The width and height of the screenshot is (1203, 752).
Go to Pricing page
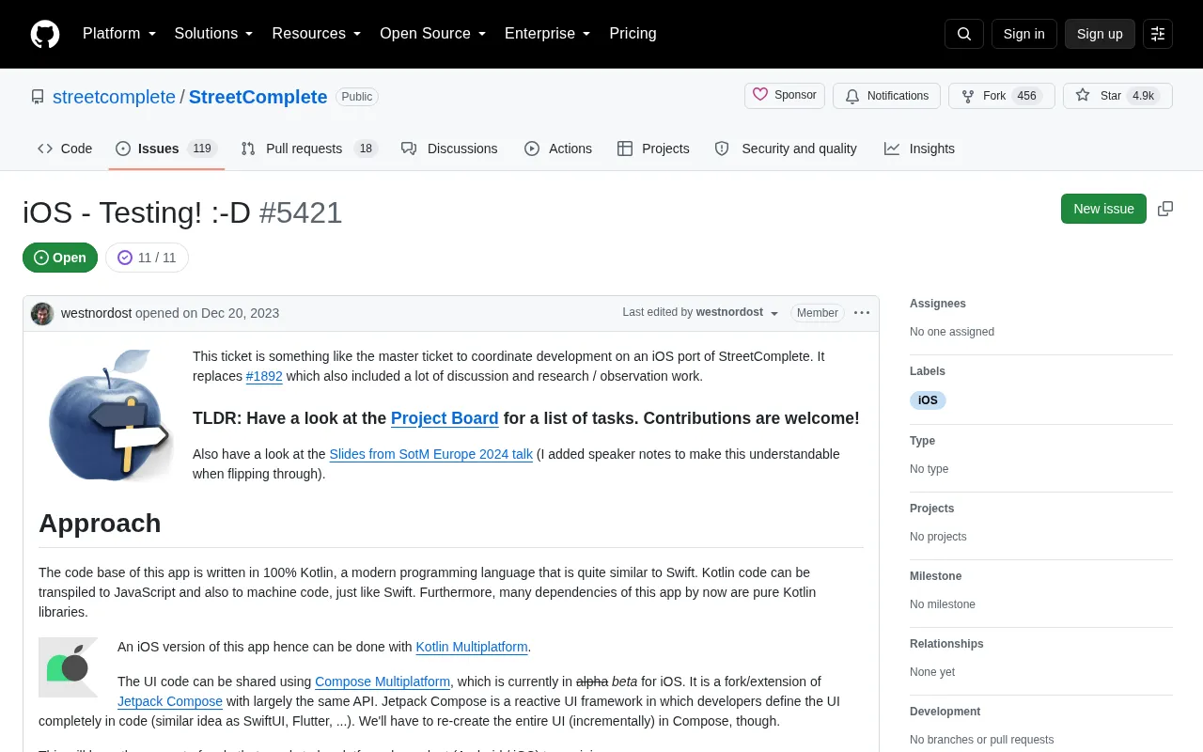coord(633,34)
